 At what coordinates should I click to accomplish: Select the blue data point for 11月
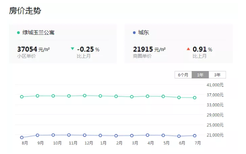pyautogui.click(x=69, y=135)
